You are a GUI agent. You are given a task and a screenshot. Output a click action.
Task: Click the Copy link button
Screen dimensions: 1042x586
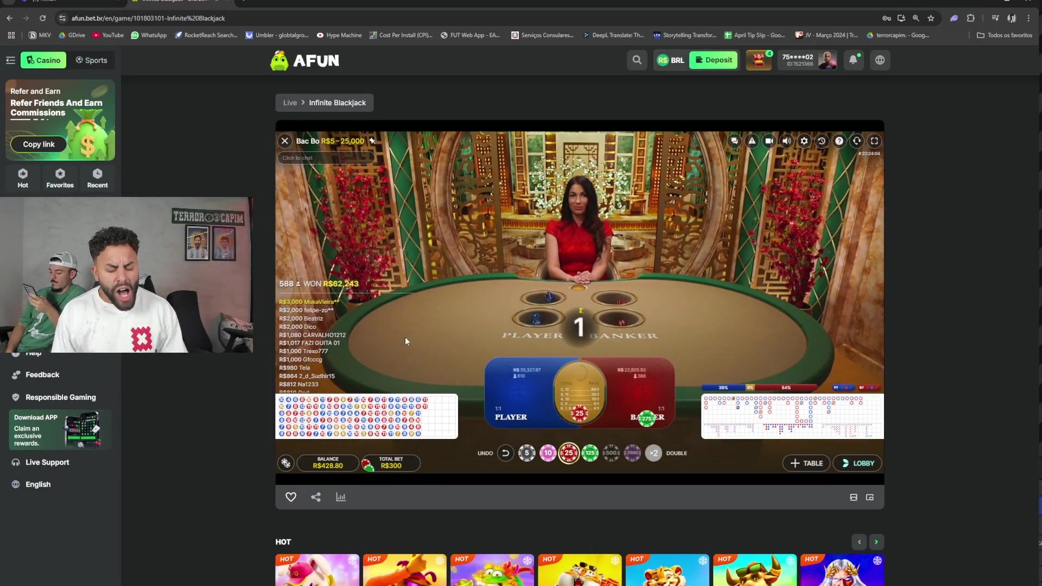(x=39, y=144)
